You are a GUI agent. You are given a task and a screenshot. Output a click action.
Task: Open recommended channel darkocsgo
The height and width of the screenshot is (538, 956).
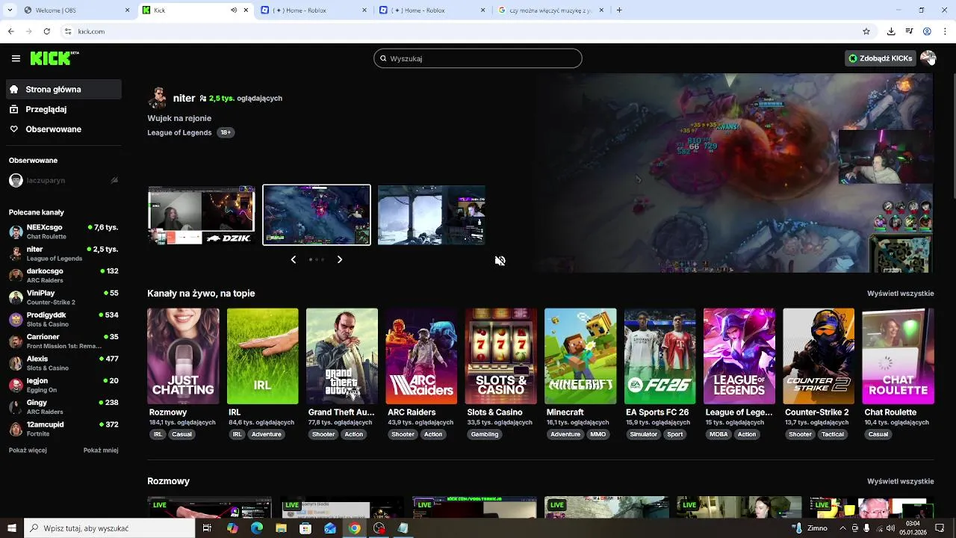[x=63, y=275]
